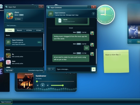Screen dimensions: 140x105
Task: Click the analog clock widget
Action: click(105, 15)
